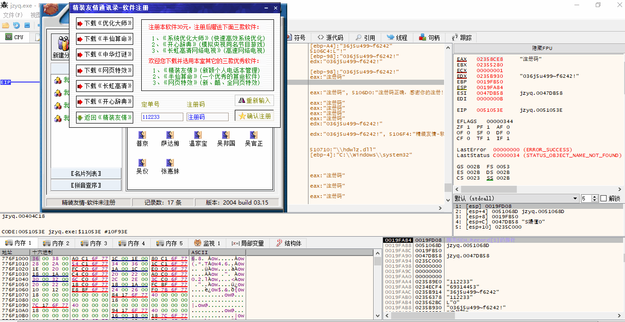This screenshot has height=322, width=625.
Task: Select the 萨达姆 contact icon
Action: (x=170, y=139)
